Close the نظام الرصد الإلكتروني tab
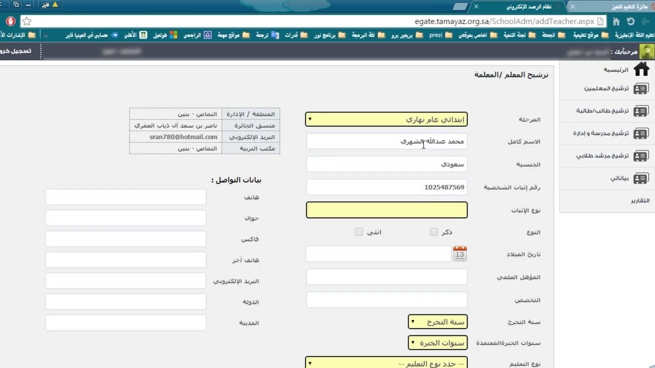 click(476, 7)
